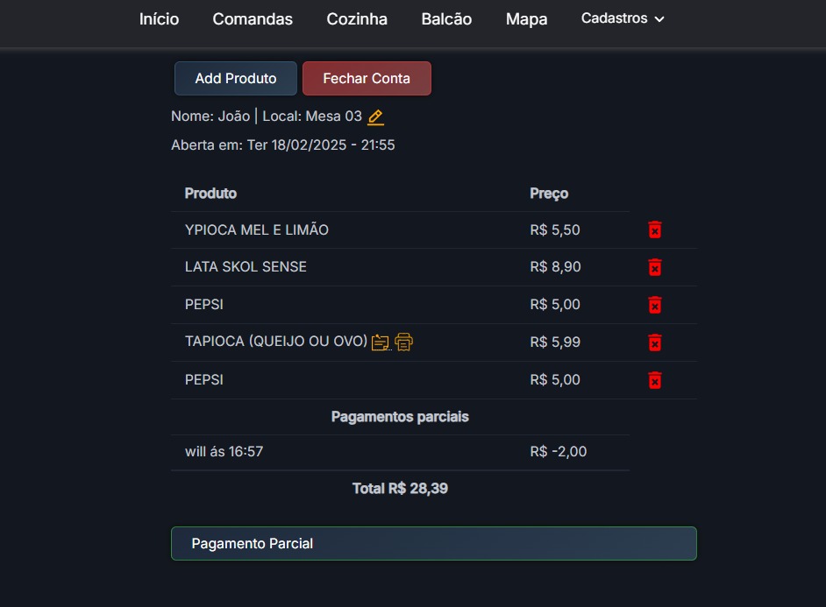This screenshot has width=826, height=607.
Task: Click the pencil icon to edit Mesa 03
Action: point(375,116)
